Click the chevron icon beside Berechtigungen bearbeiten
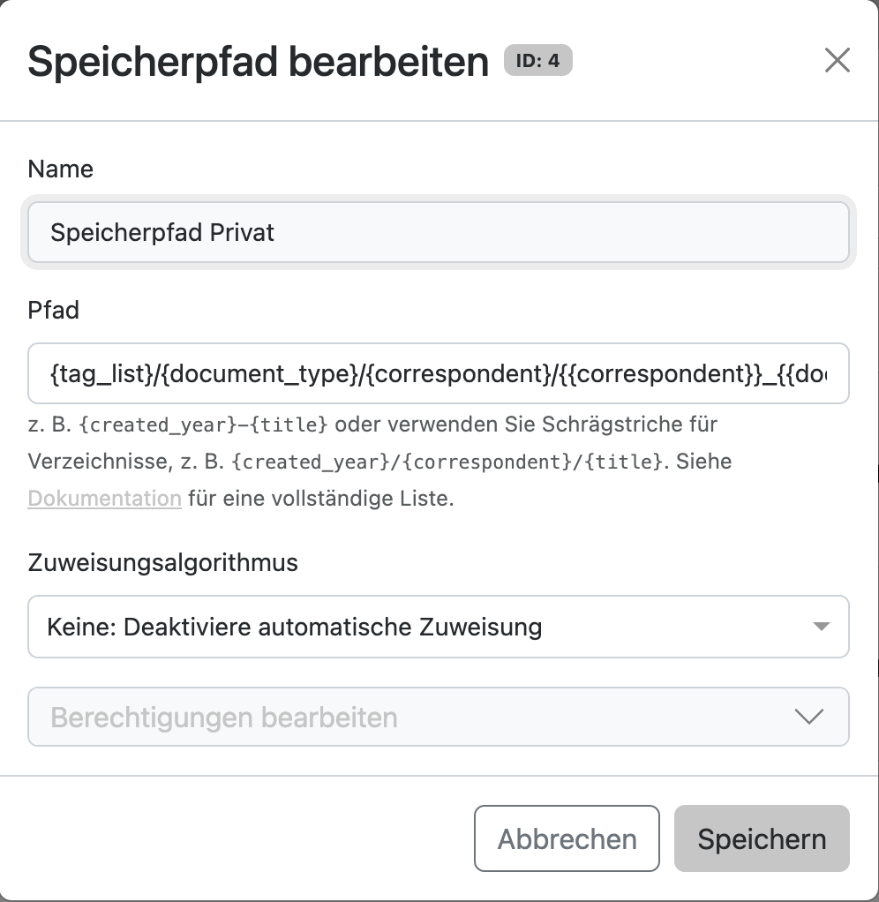 pos(808,716)
